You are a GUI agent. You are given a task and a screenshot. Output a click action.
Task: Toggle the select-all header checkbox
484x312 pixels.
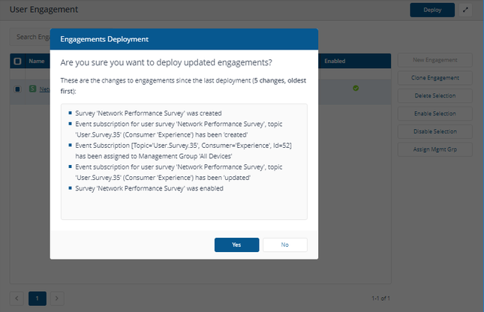[x=17, y=61]
